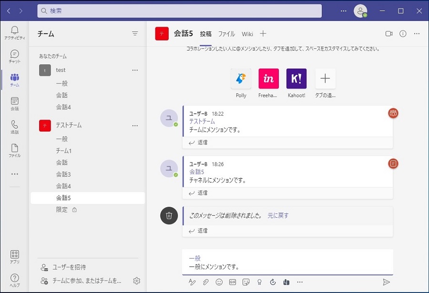
Task: Click 元に戻す to undo deletion
Action: tap(278, 215)
